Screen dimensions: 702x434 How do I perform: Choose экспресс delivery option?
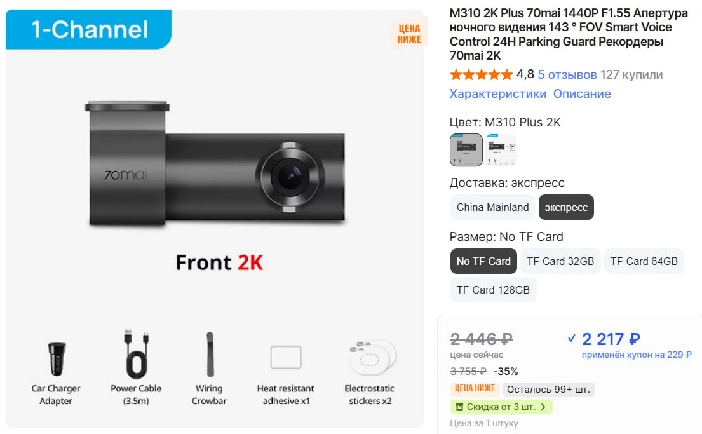click(x=566, y=207)
